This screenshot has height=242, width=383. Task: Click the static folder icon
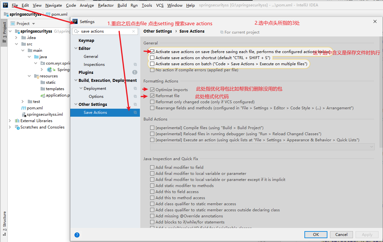point(43,82)
